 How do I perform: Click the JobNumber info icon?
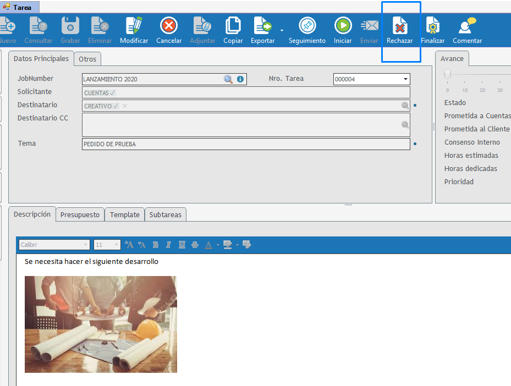240,79
